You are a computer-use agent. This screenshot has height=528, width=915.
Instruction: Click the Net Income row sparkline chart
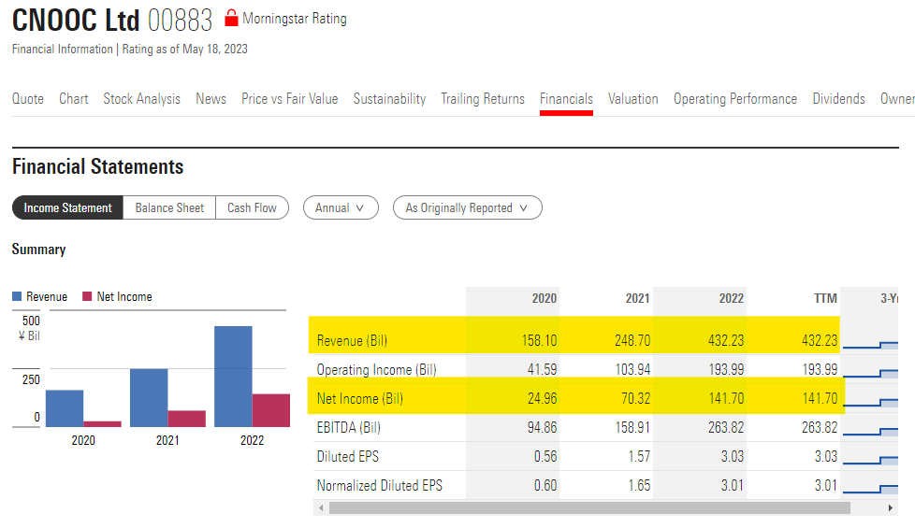click(870, 402)
